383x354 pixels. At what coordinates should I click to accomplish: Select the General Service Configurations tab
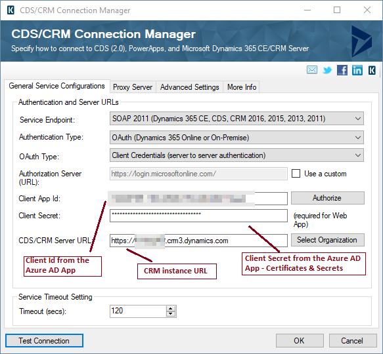point(56,86)
